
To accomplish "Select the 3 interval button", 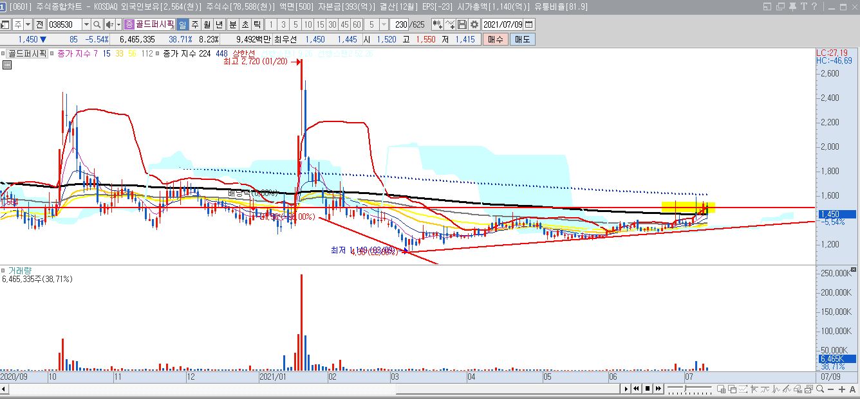I will (283, 24).
